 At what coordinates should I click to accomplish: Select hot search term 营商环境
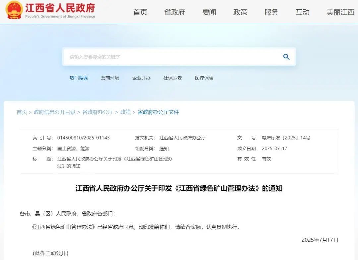point(110,78)
